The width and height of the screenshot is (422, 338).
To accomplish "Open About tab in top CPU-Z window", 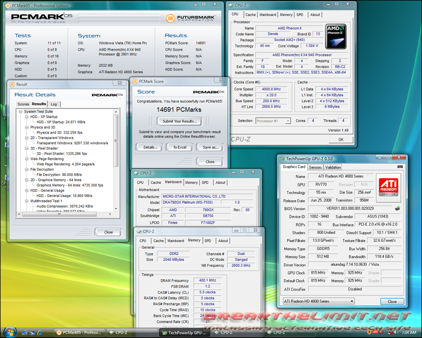I will click(315, 15).
